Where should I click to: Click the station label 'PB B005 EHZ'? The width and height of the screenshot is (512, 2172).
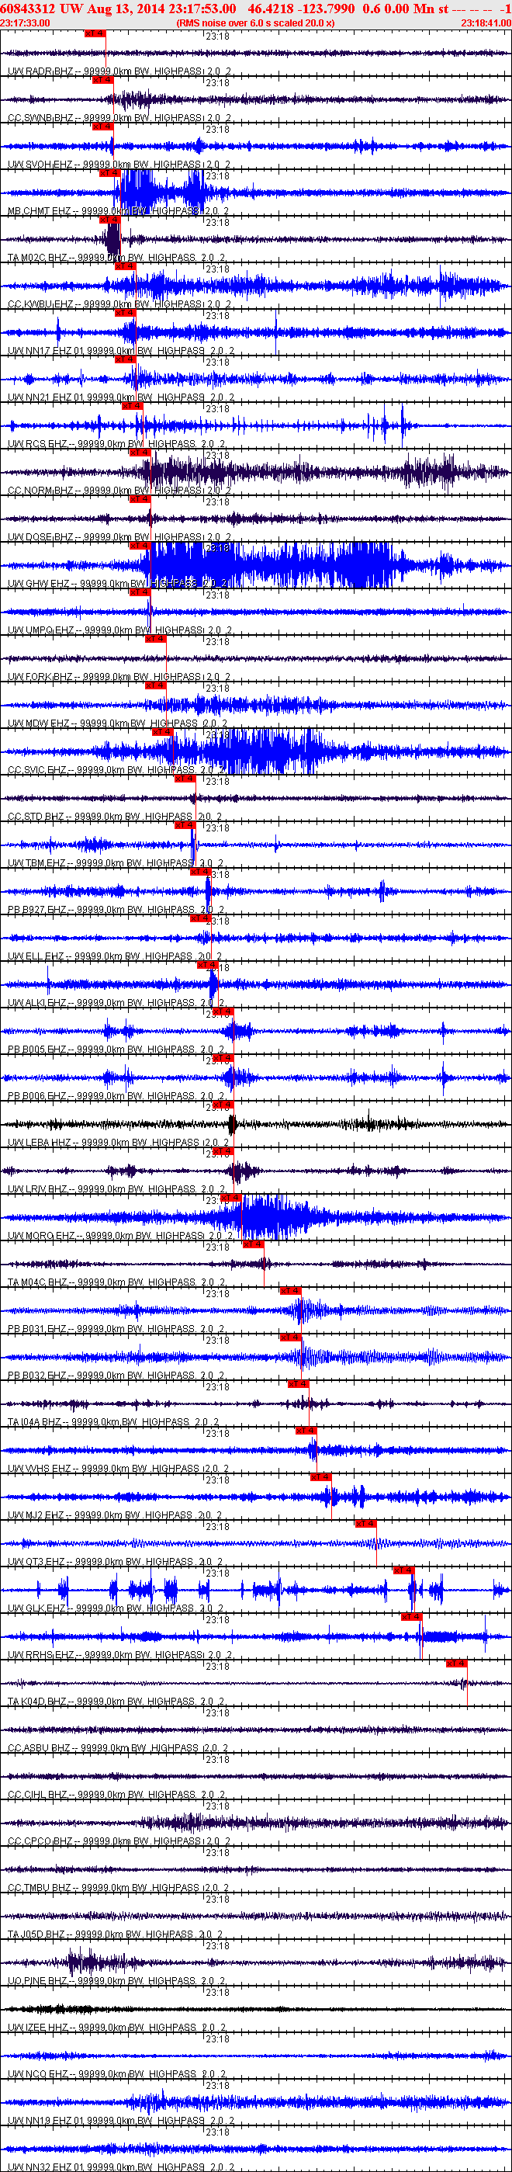(x=37, y=1050)
